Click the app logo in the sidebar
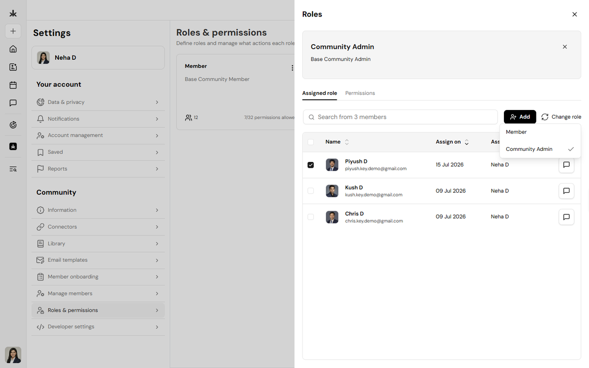The image size is (589, 368). pyautogui.click(x=13, y=14)
